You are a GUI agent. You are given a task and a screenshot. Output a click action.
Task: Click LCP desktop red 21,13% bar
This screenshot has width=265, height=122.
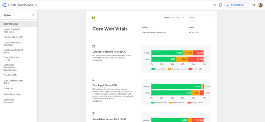pos(198,53)
